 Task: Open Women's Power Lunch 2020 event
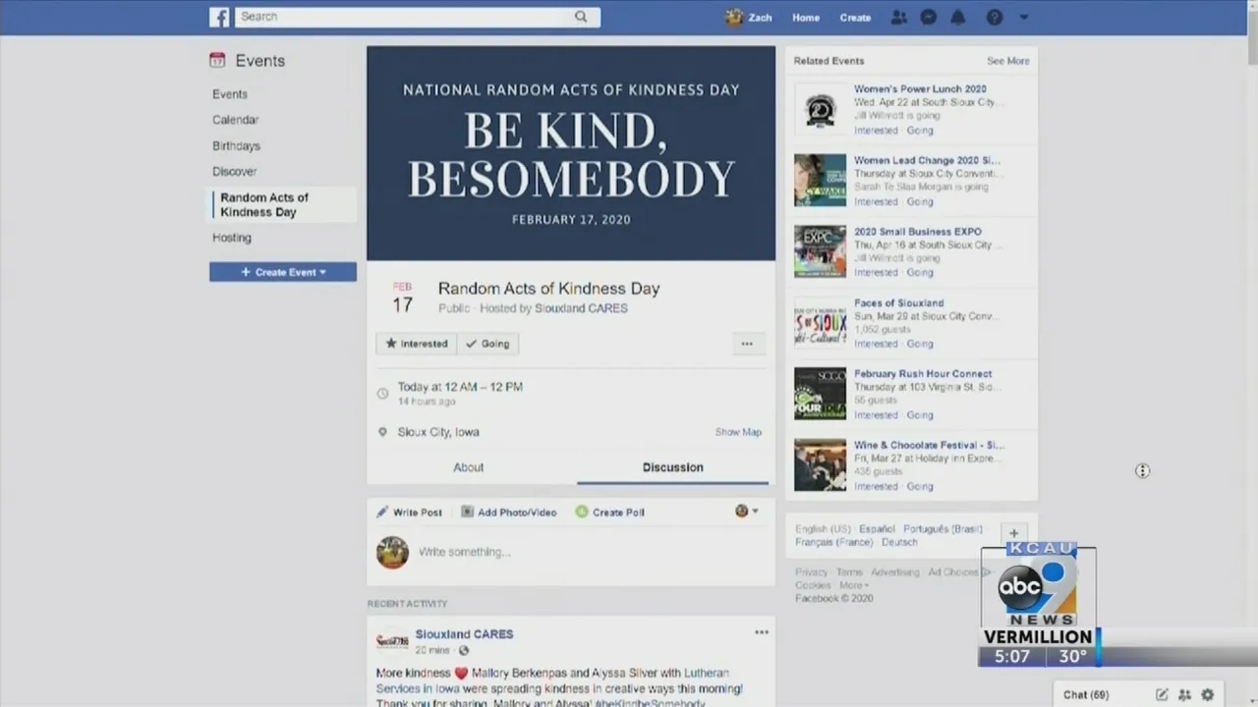click(x=920, y=89)
